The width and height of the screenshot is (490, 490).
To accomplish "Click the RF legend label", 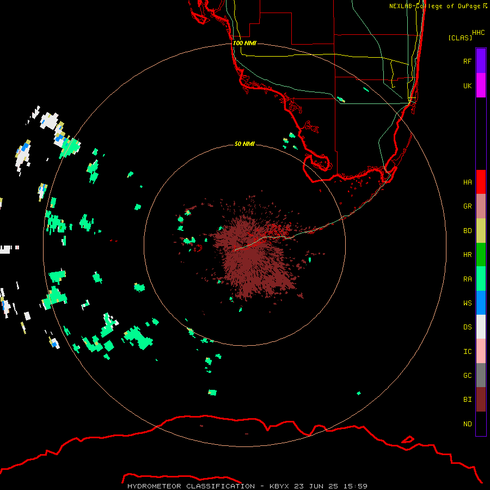I will [x=468, y=62].
